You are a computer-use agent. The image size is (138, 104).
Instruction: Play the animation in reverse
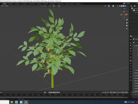coord(53,92)
